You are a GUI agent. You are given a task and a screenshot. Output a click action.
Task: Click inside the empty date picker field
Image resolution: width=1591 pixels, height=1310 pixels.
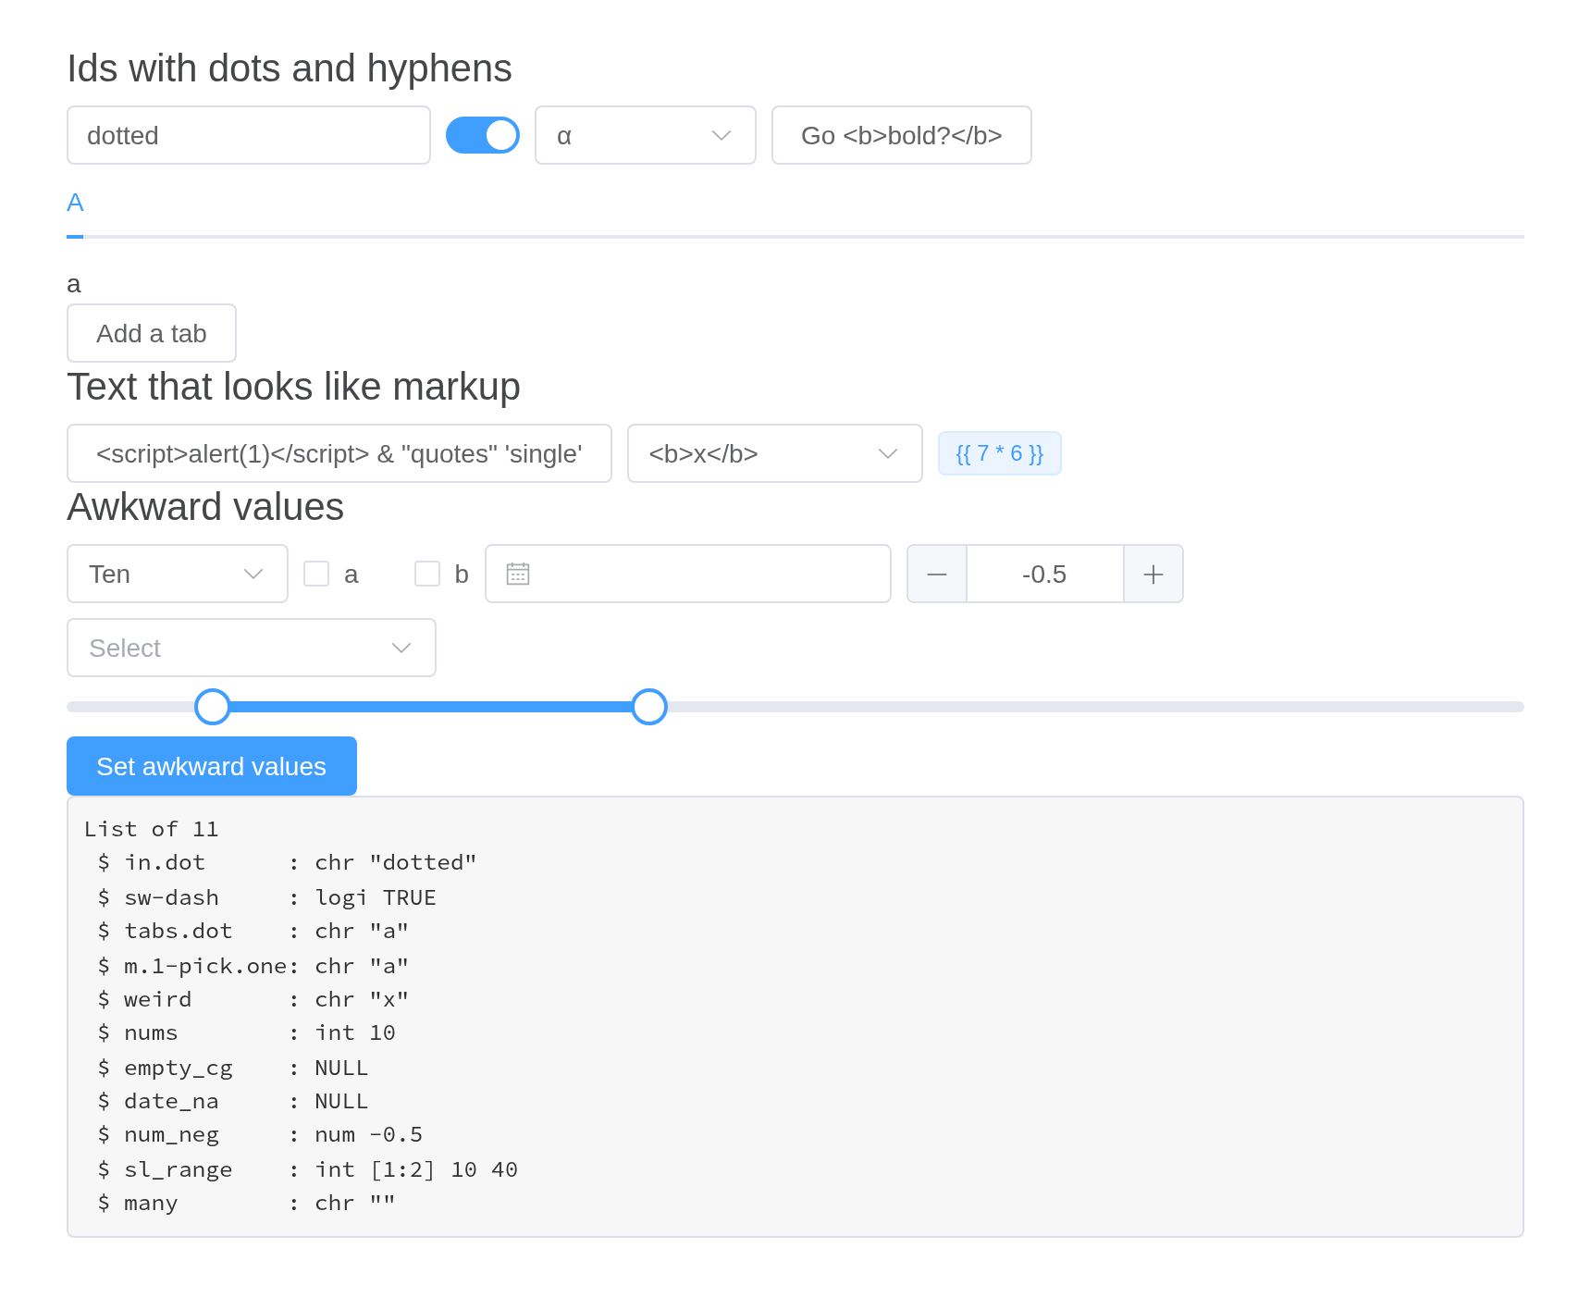point(688,574)
